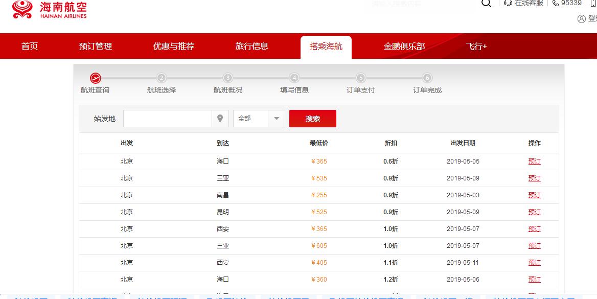Click the user login icon
This screenshot has width=597, height=299.
click(581, 19)
